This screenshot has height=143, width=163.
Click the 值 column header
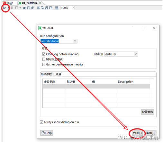[104, 82]
